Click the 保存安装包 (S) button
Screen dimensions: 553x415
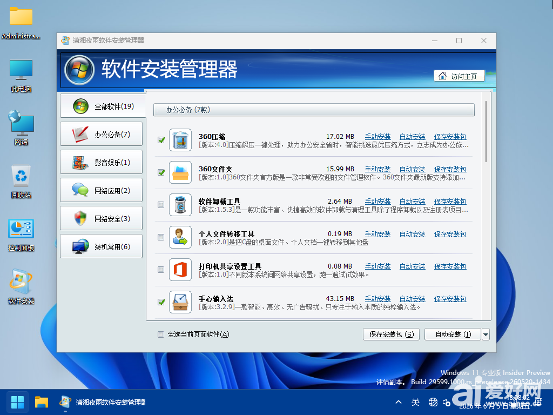click(x=391, y=334)
